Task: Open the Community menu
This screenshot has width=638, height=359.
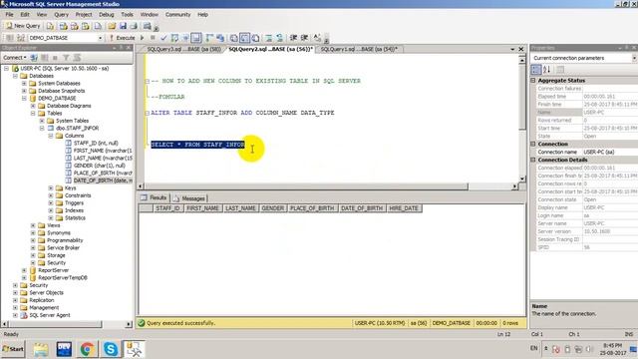Action: 177,15
